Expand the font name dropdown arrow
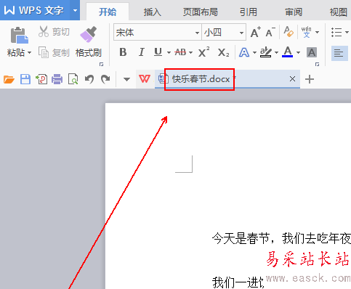 point(198,33)
